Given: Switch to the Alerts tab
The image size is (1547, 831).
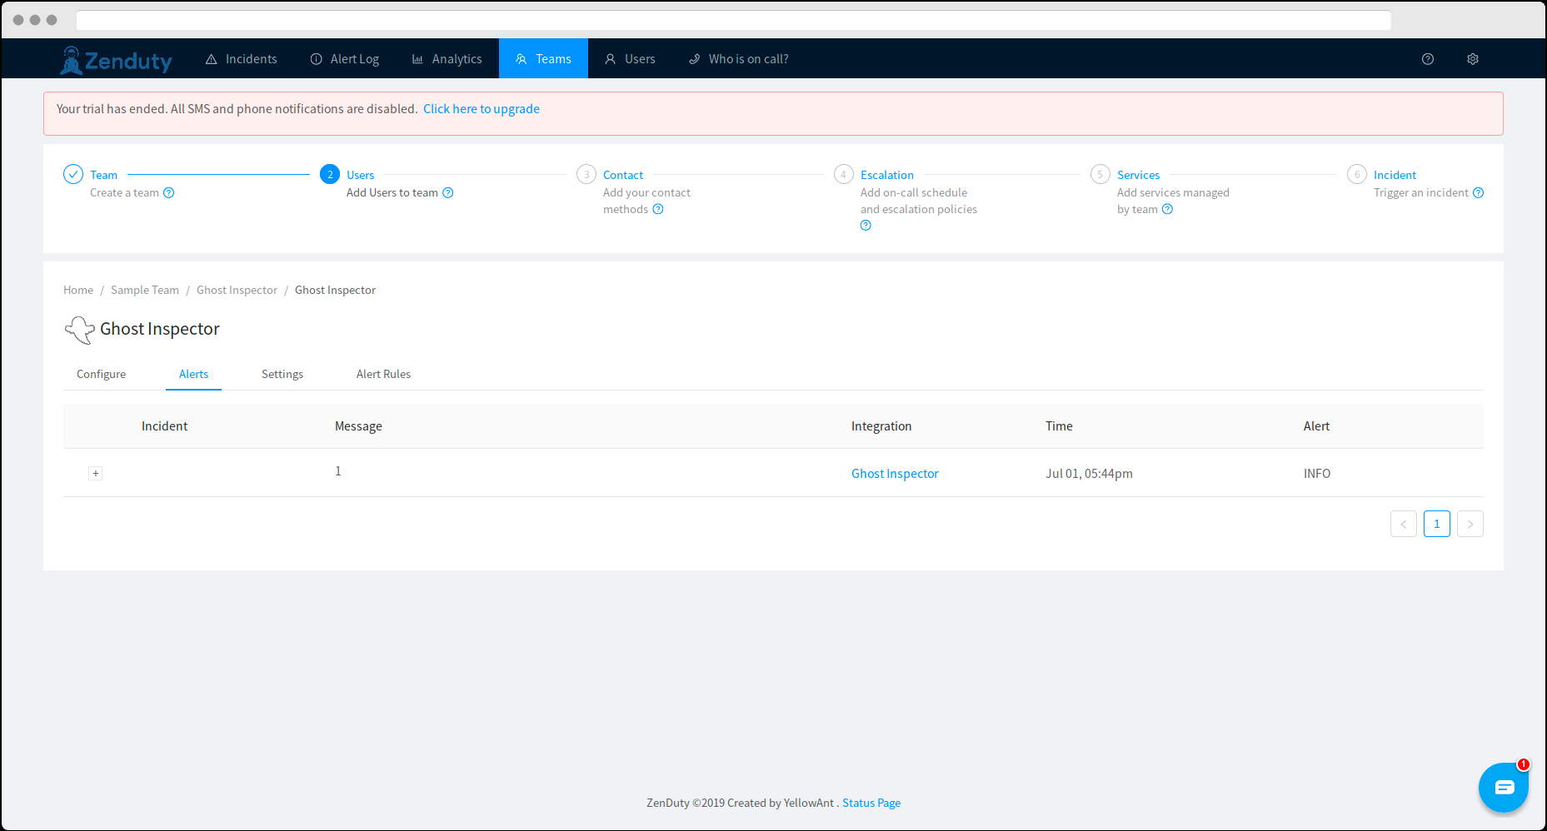Looking at the screenshot, I should [x=194, y=375].
